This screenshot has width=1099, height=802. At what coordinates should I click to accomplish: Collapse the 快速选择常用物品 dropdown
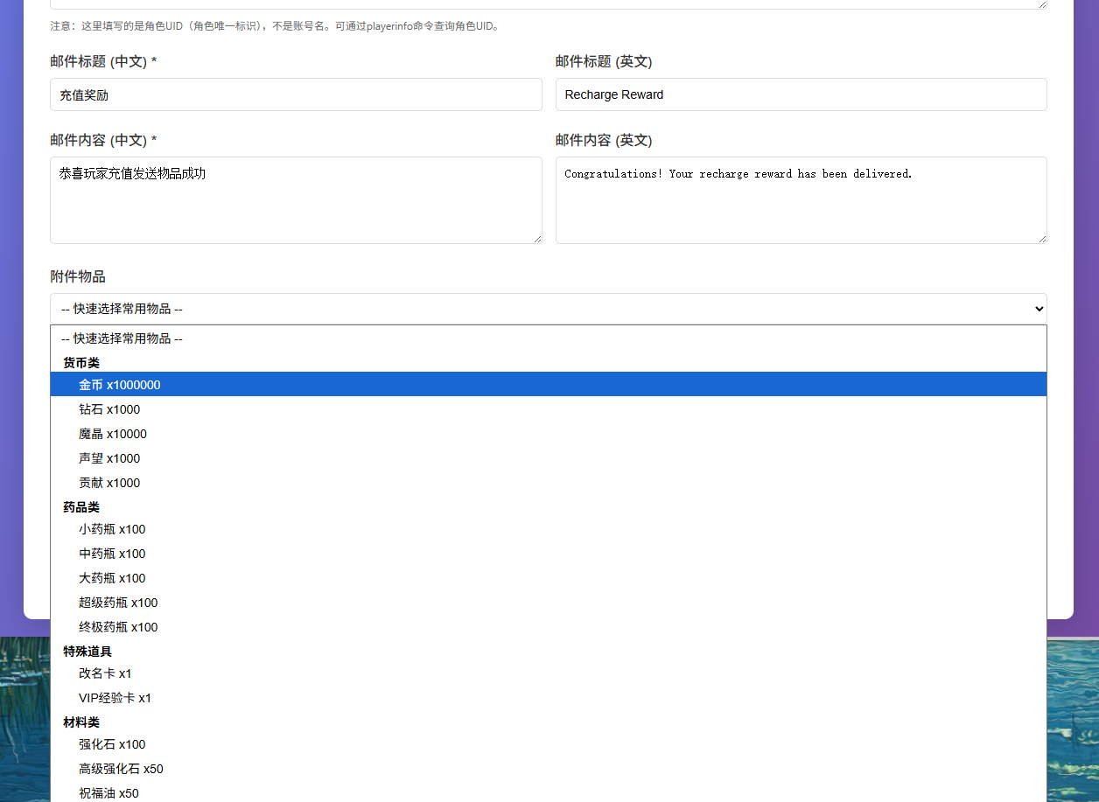[x=548, y=309]
